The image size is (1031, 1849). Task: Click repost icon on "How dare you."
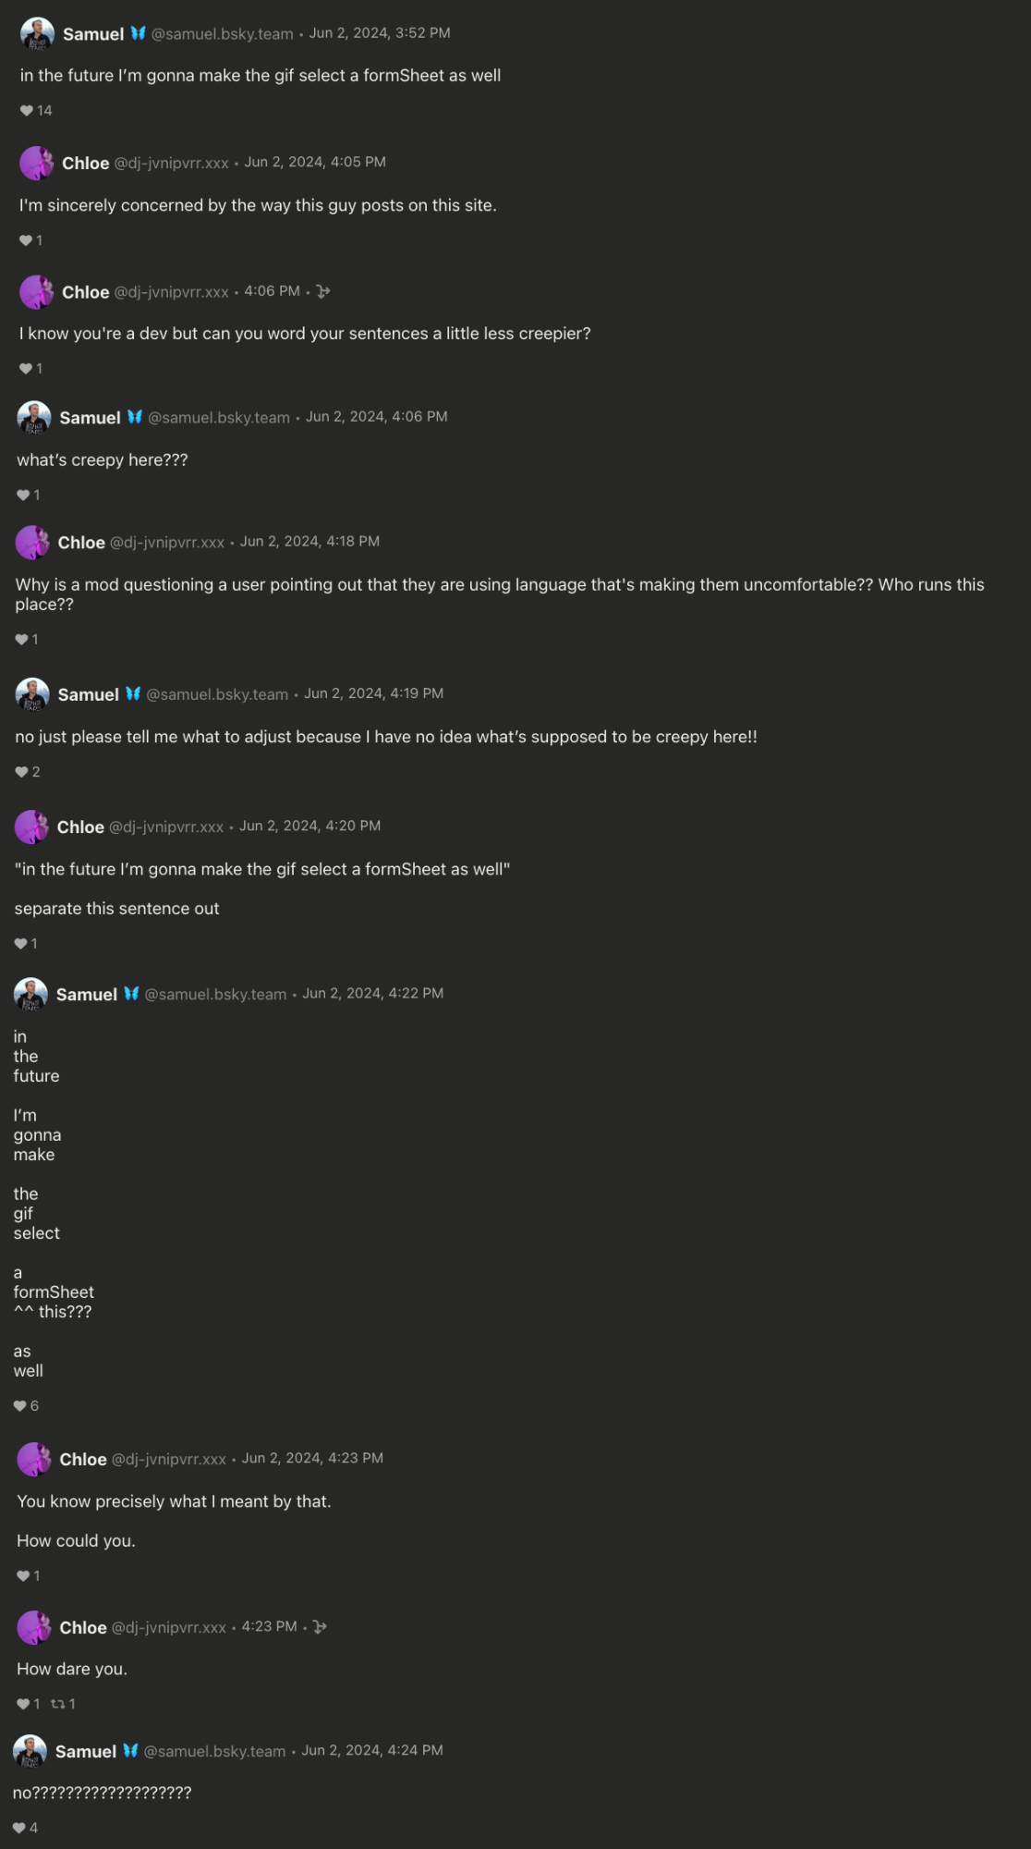point(57,1704)
